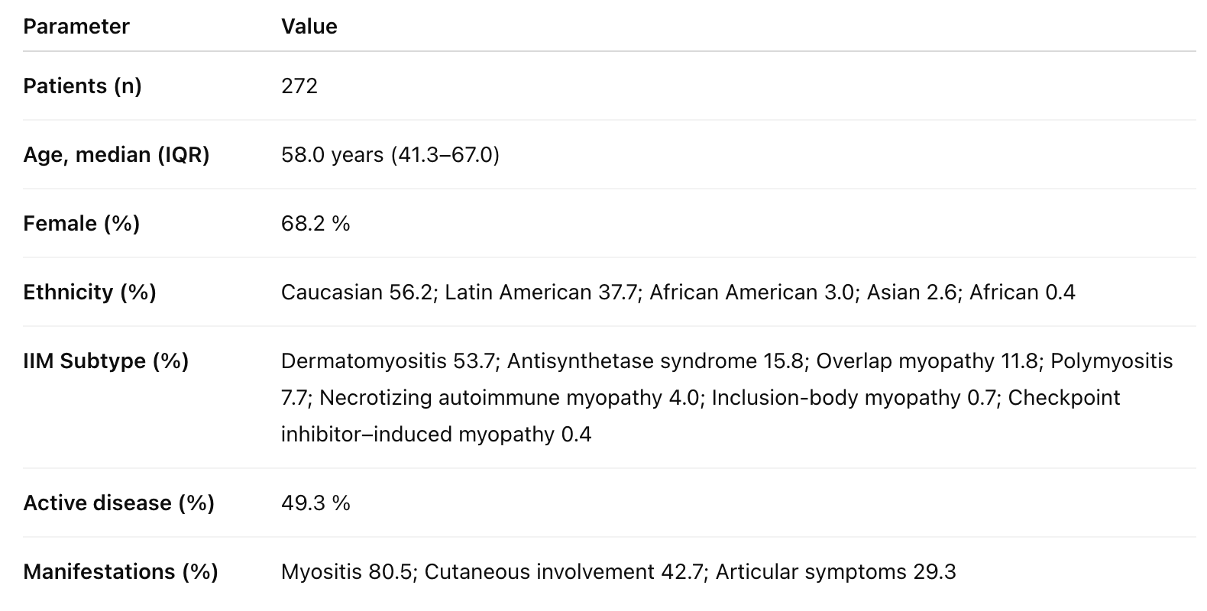Select the Active disease (%) label

click(118, 503)
